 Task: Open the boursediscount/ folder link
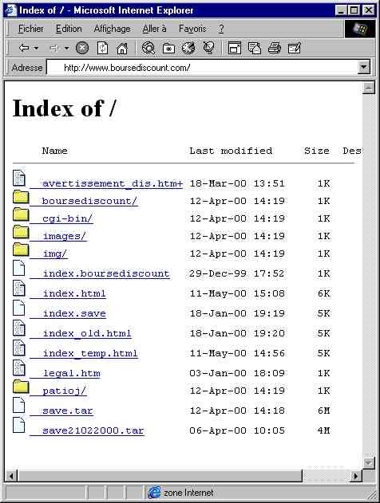(x=89, y=201)
